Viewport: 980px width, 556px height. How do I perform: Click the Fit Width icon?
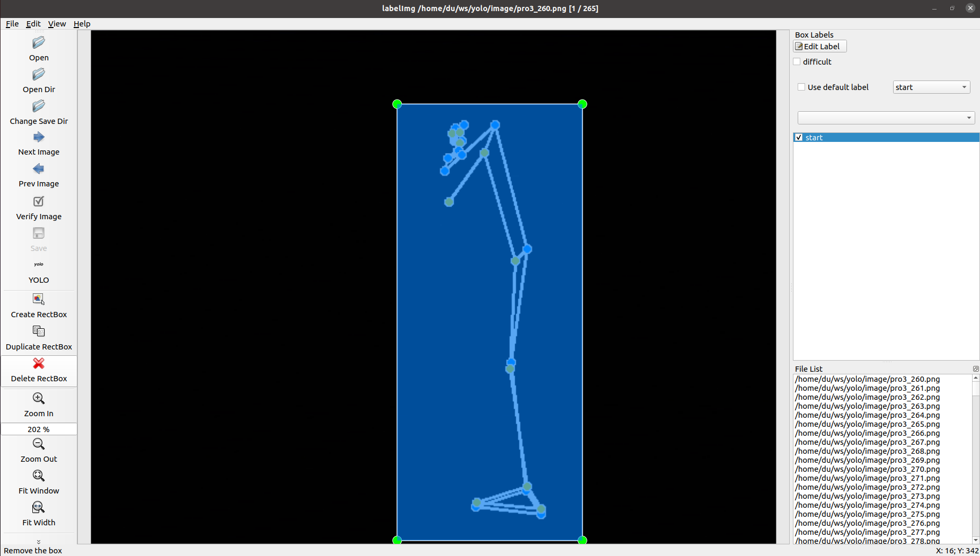(x=39, y=508)
